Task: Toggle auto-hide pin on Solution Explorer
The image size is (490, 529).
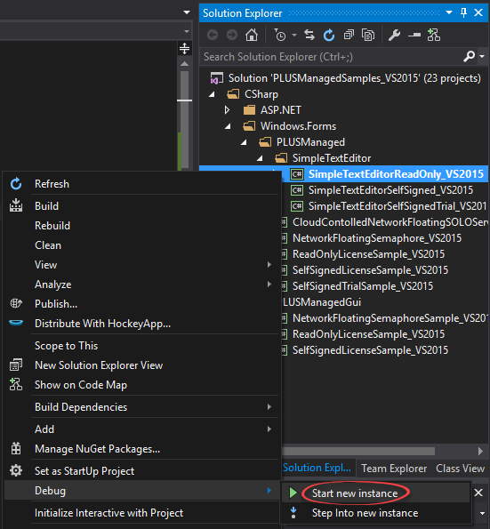Action: tap(463, 12)
